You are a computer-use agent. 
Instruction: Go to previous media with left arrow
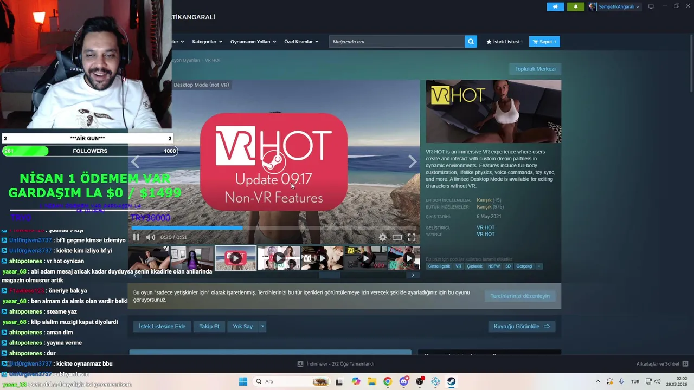coord(135,161)
